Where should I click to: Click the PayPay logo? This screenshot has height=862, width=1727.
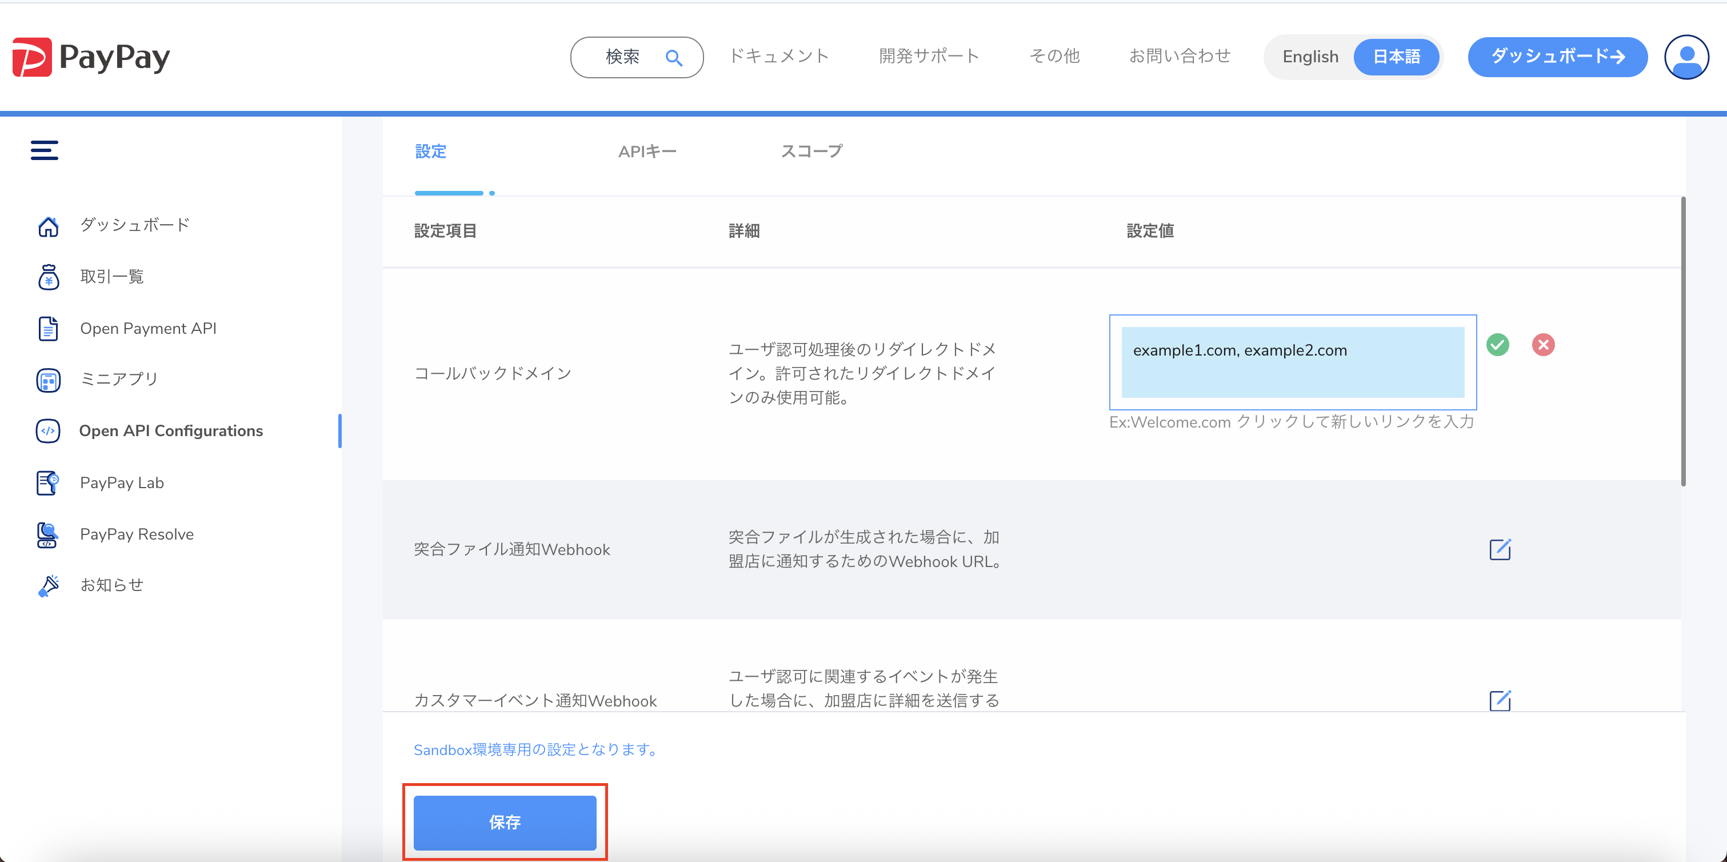(91, 57)
